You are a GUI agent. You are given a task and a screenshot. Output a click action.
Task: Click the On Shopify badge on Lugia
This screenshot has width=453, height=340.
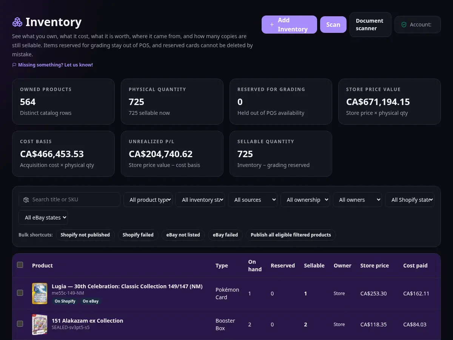(x=65, y=301)
